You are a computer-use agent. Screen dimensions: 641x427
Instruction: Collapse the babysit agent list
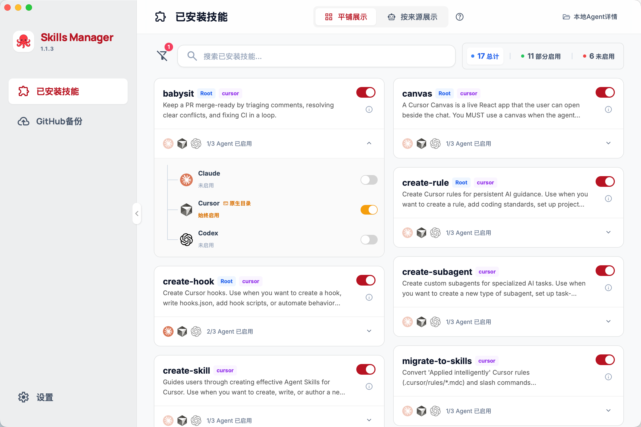369,143
